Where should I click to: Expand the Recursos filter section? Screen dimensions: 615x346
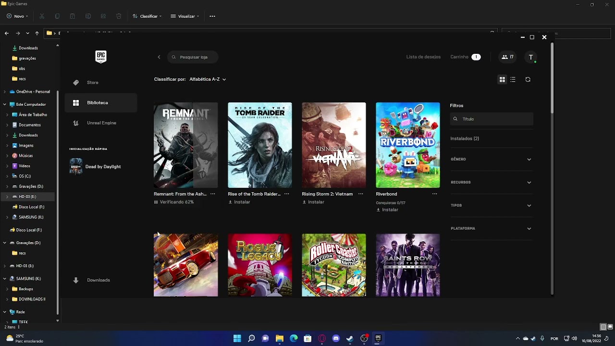(492, 183)
